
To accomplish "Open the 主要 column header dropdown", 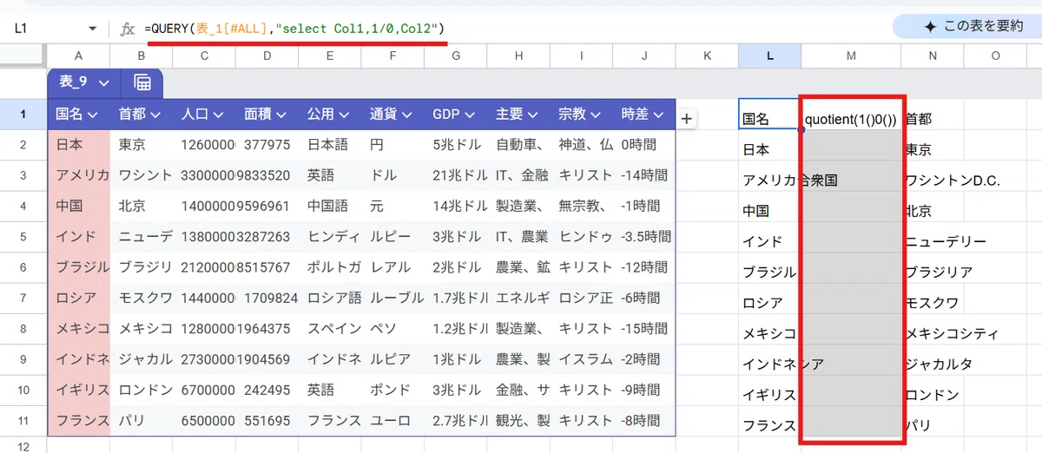I will (532, 115).
